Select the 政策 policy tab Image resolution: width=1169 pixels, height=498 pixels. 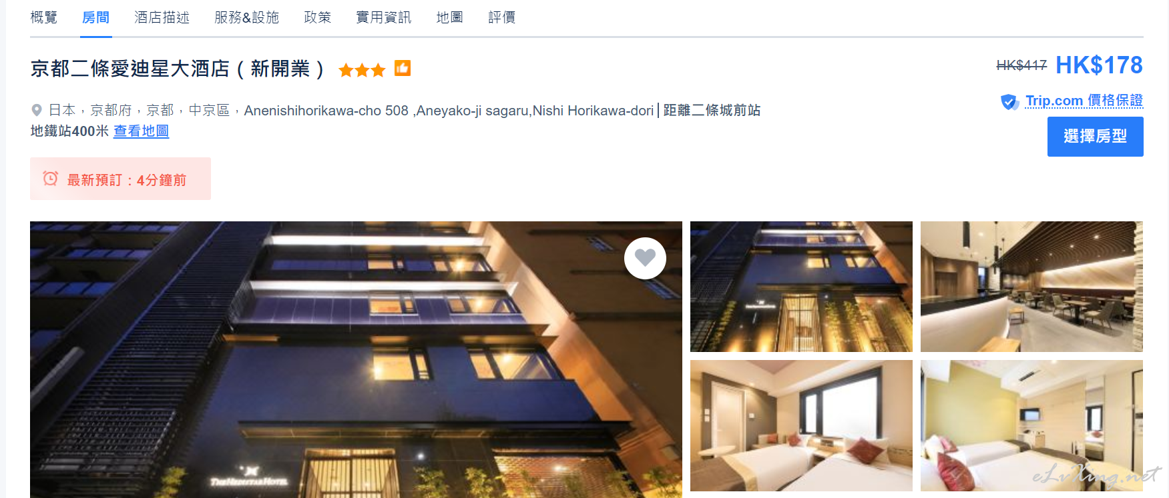(x=318, y=17)
